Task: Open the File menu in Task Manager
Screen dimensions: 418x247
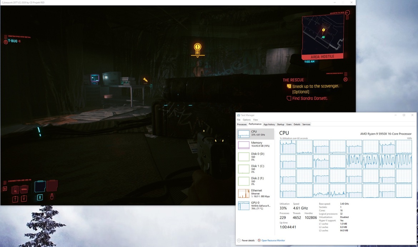Action: [x=239, y=120]
